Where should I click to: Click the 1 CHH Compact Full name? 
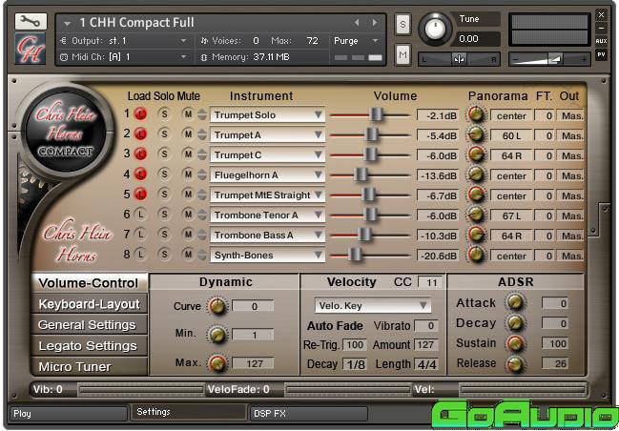tap(137, 23)
